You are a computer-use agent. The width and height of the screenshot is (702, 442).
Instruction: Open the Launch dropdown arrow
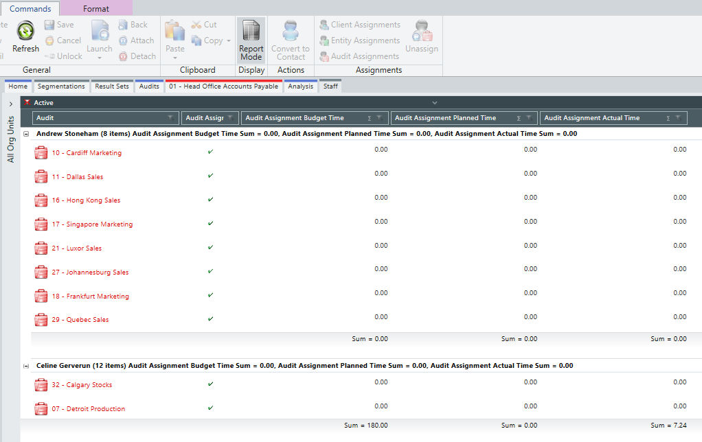(100, 58)
